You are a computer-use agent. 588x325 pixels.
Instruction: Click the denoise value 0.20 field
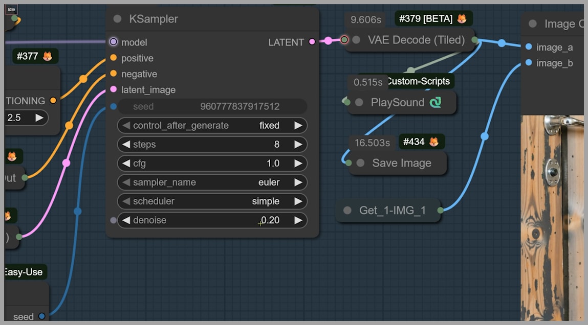coord(212,220)
